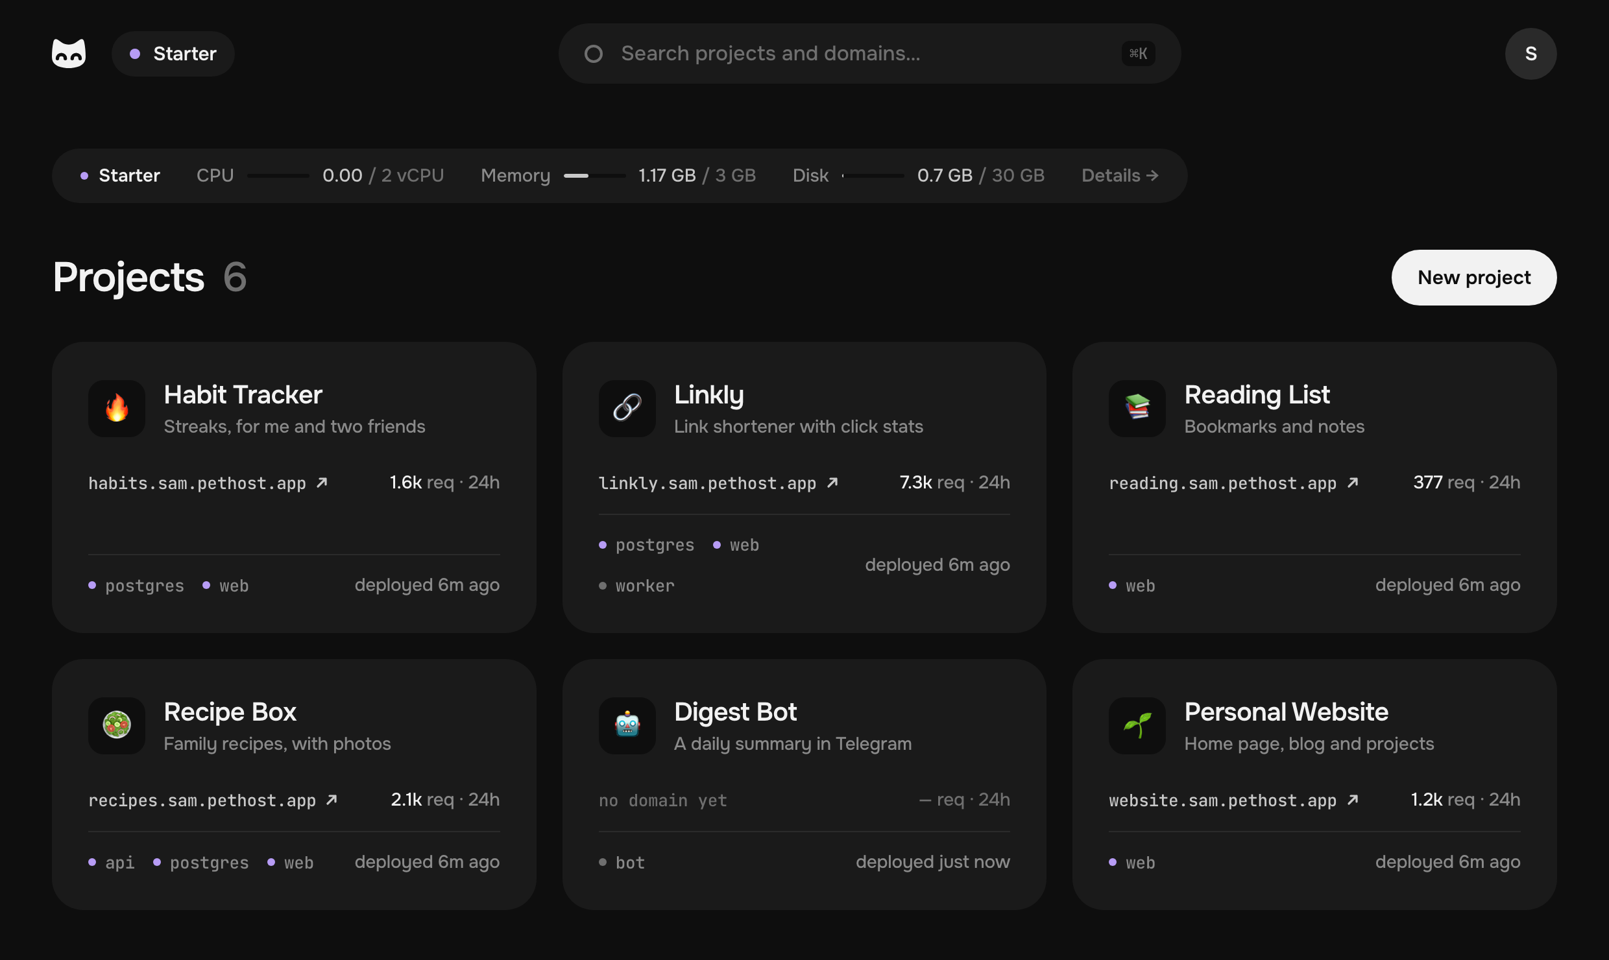This screenshot has width=1609, height=960.
Task: Select the api service in Recipe Box
Action: 112,863
